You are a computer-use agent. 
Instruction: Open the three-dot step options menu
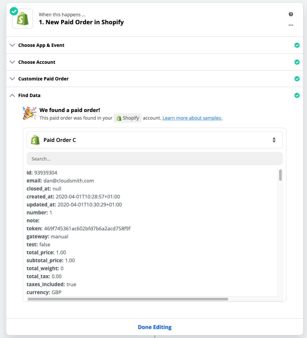[291, 25]
